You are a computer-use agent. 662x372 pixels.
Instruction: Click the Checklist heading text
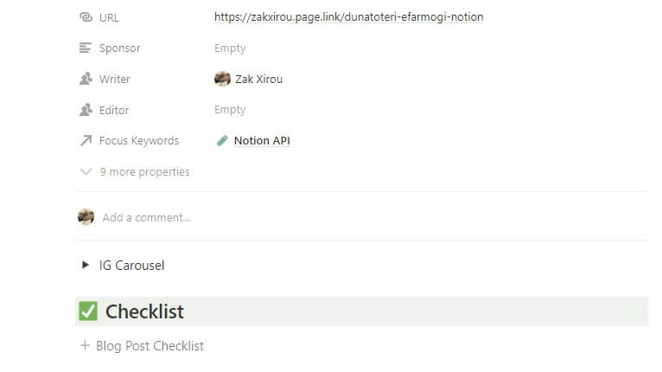144,311
